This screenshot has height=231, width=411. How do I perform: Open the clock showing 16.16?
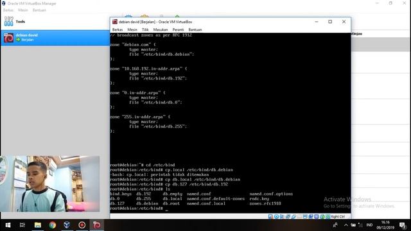[385, 225]
